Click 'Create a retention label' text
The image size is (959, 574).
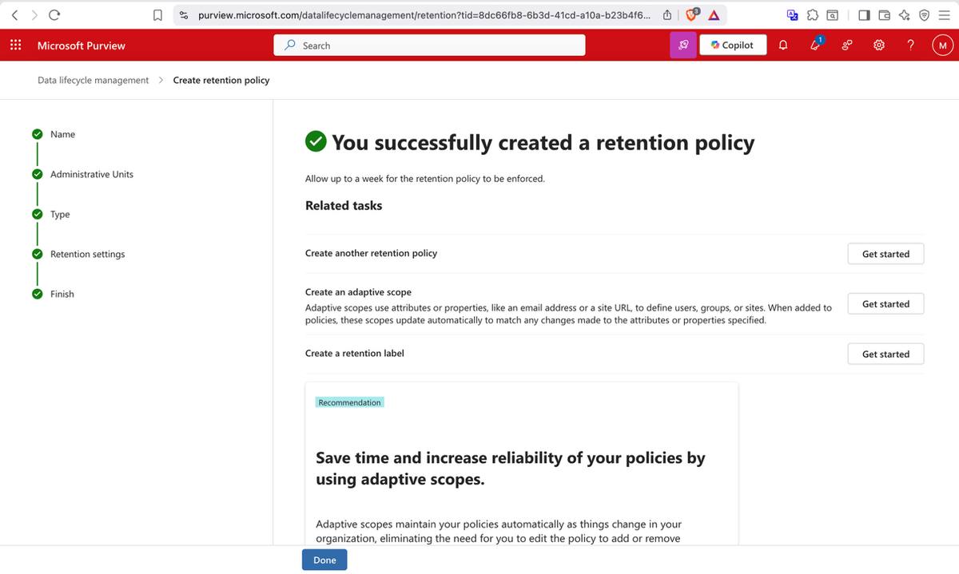point(355,353)
